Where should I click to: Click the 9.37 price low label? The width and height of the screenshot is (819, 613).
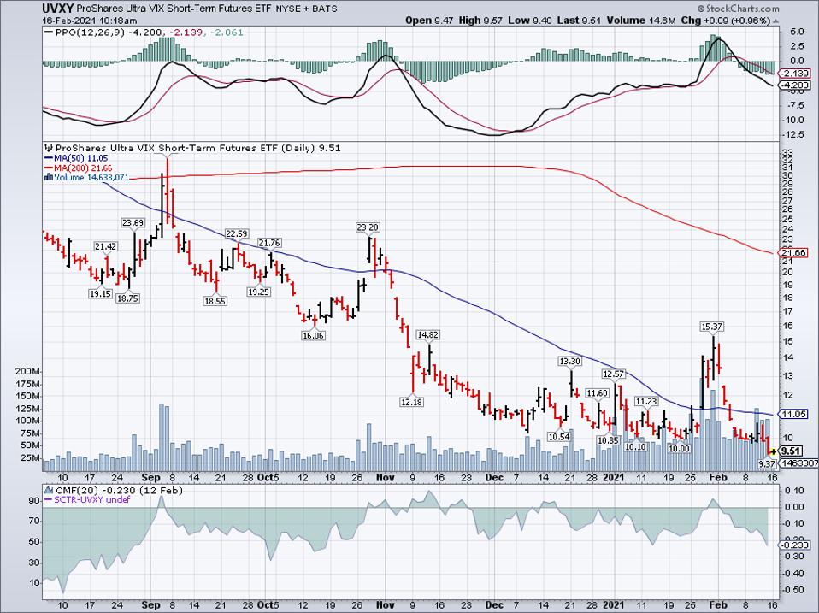click(x=767, y=463)
